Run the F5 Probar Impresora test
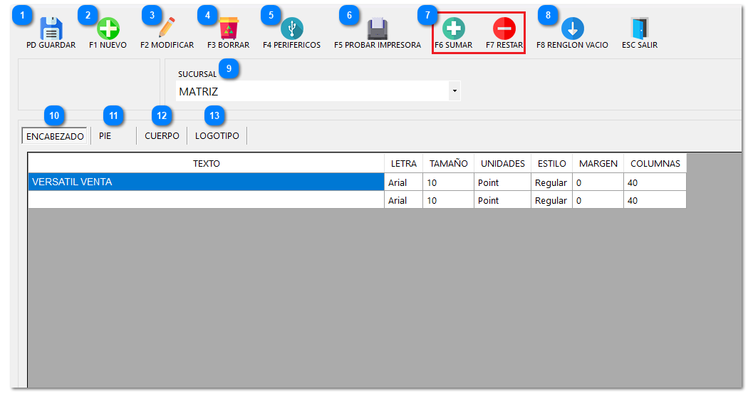The width and height of the screenshot is (748, 394). pos(377,29)
